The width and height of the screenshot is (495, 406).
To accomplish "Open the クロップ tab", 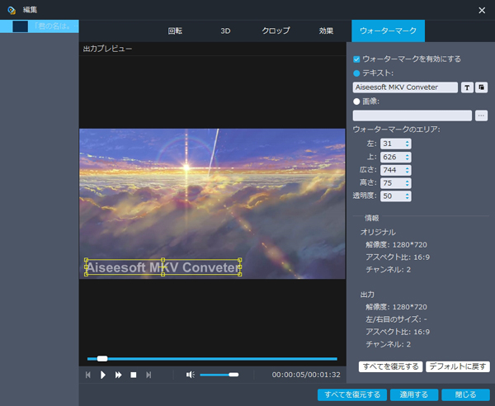I will pos(276,31).
